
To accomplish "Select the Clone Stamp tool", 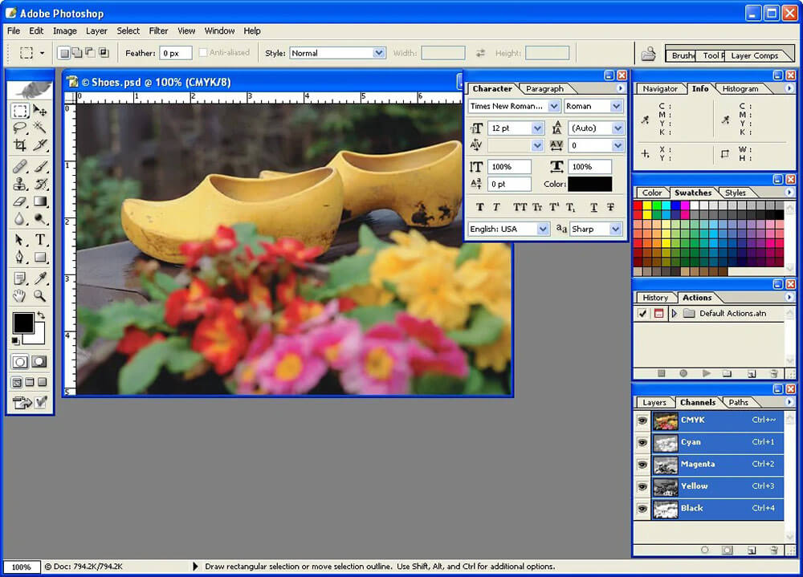I will pos(20,184).
